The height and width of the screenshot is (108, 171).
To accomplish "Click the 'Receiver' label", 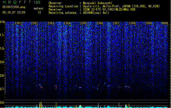I will point(55,9).
